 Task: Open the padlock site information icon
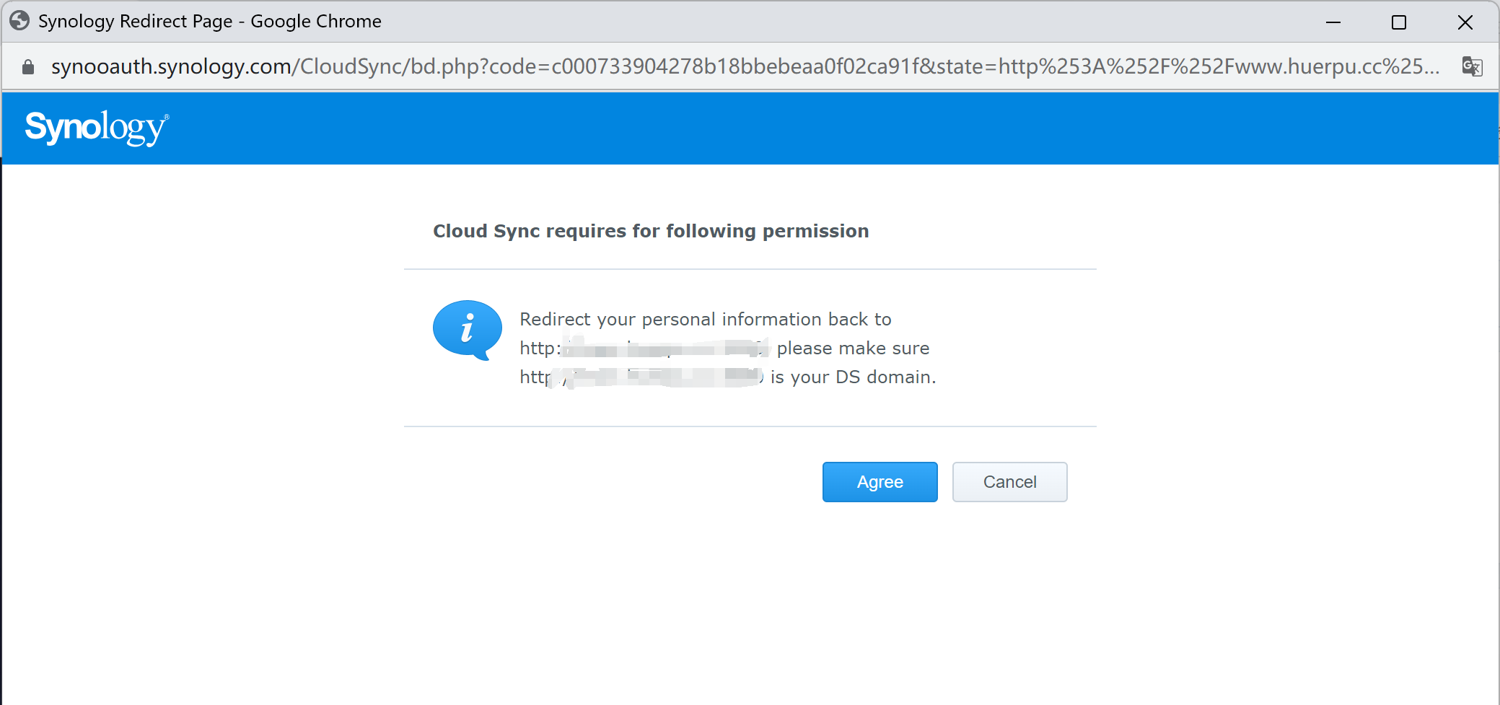click(x=28, y=67)
